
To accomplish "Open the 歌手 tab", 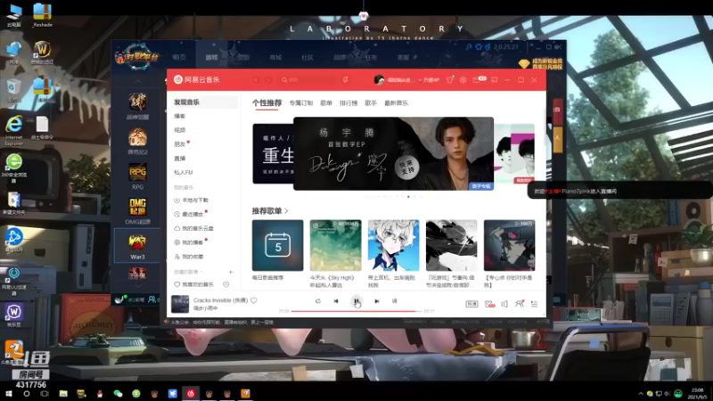I will coord(371,103).
